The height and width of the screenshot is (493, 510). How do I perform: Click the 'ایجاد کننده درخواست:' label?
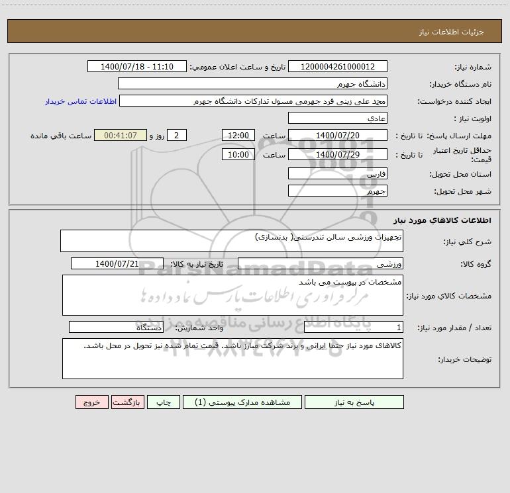(x=454, y=101)
